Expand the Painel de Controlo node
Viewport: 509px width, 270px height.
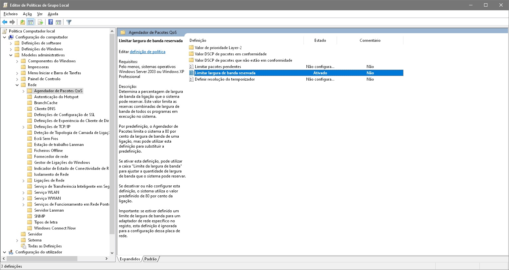click(x=17, y=79)
